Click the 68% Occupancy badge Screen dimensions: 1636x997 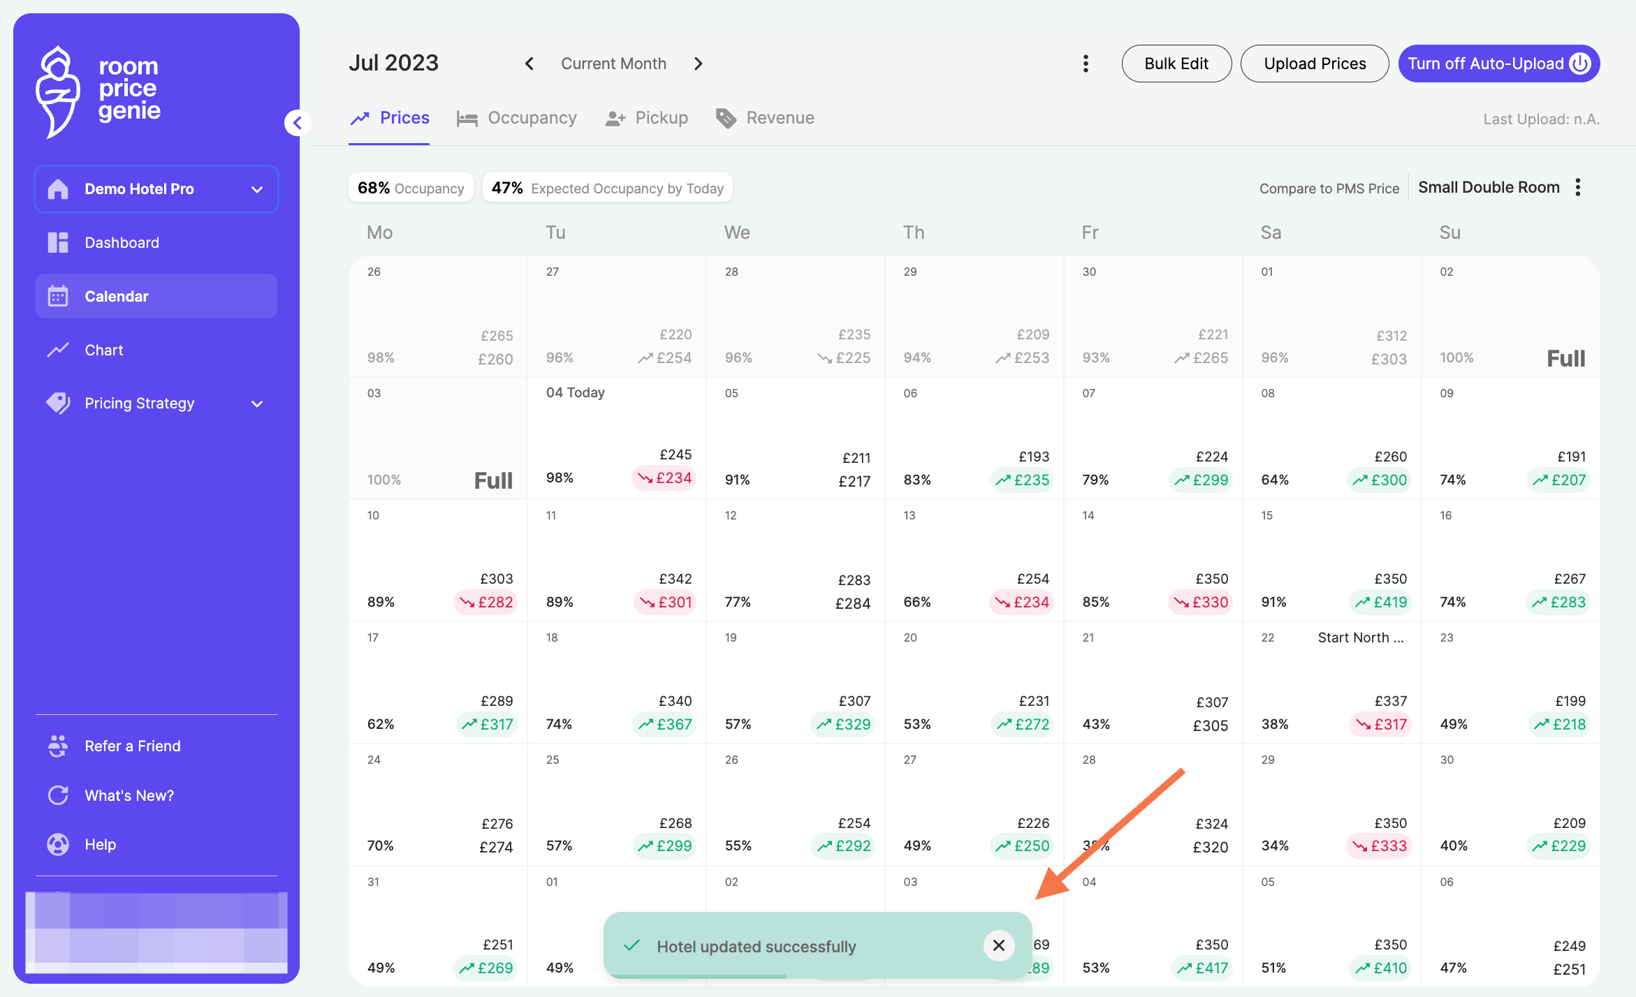(411, 188)
